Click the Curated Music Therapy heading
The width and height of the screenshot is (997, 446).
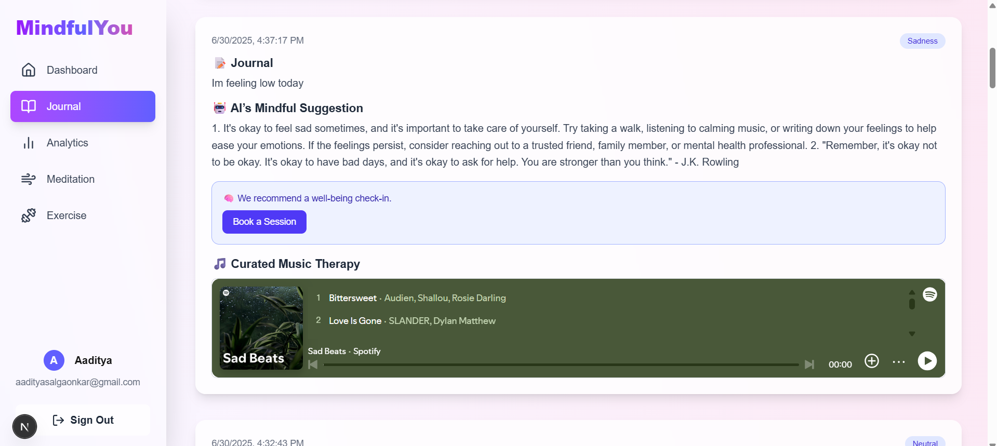[296, 264]
